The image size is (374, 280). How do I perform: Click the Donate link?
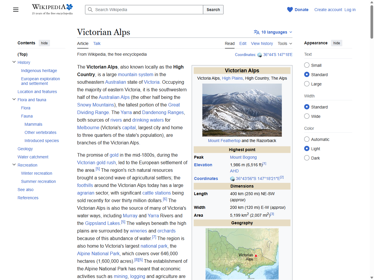302,10
